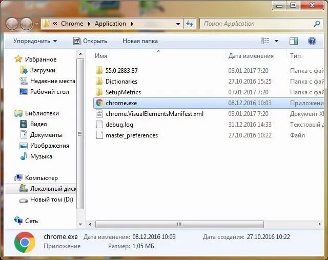Screen dimensions: 328x260
Task: Expand the arrow after Chrome in the path
Action: (89, 24)
